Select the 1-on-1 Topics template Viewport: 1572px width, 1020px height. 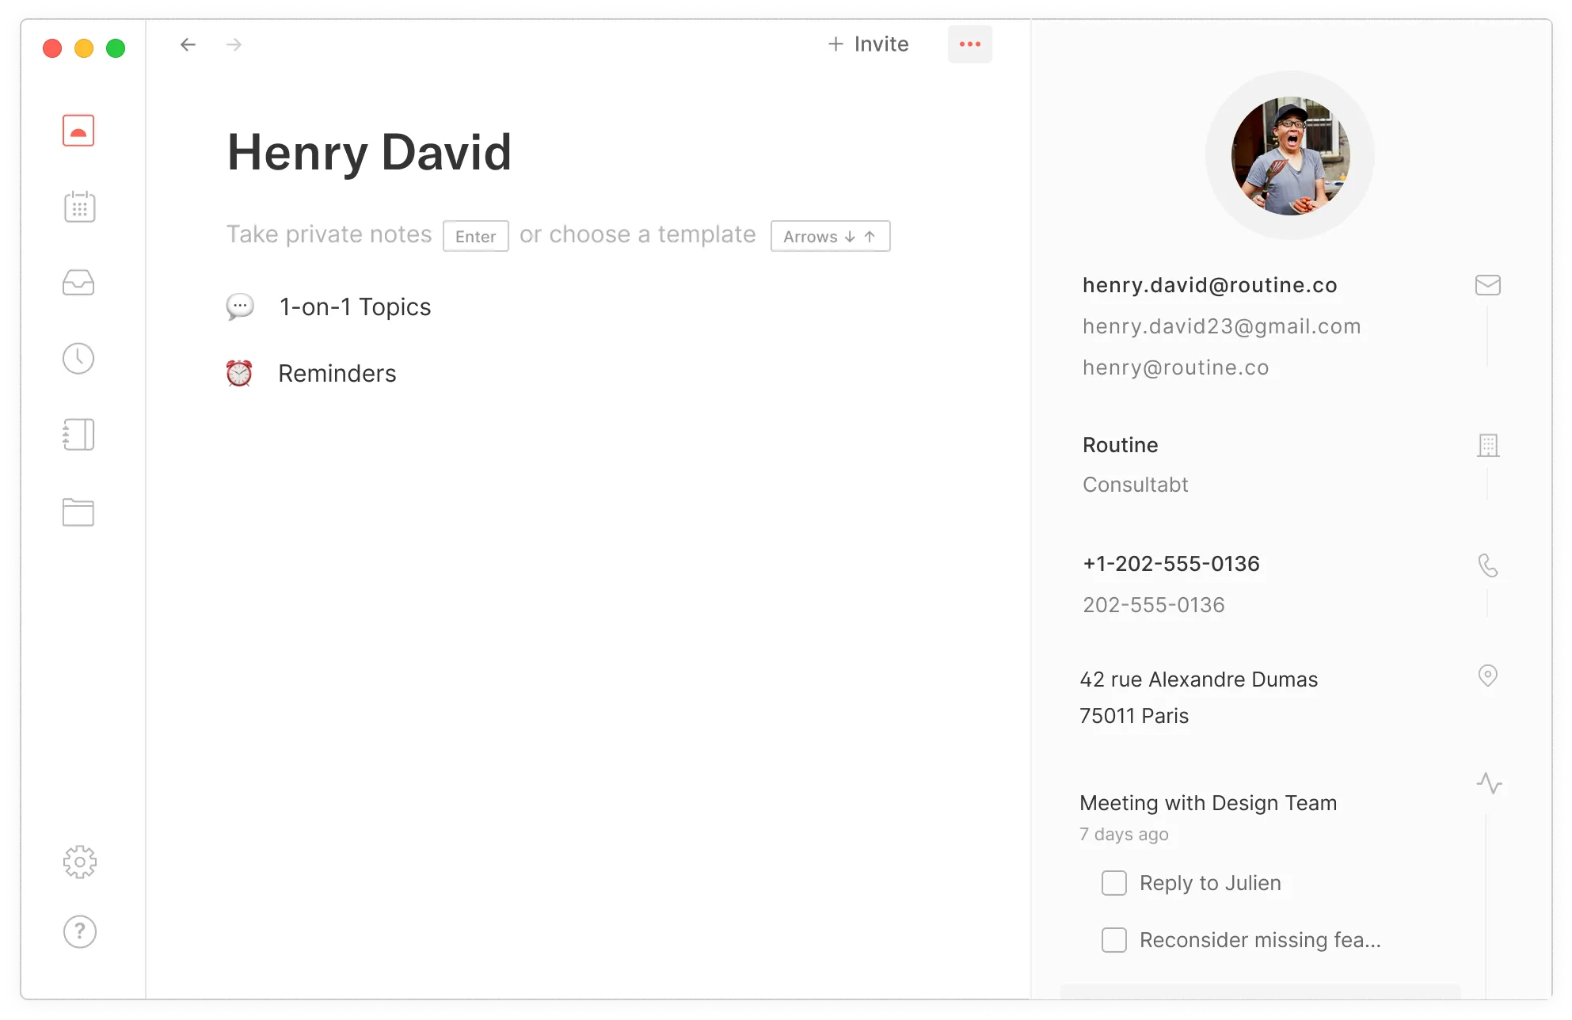click(x=354, y=307)
